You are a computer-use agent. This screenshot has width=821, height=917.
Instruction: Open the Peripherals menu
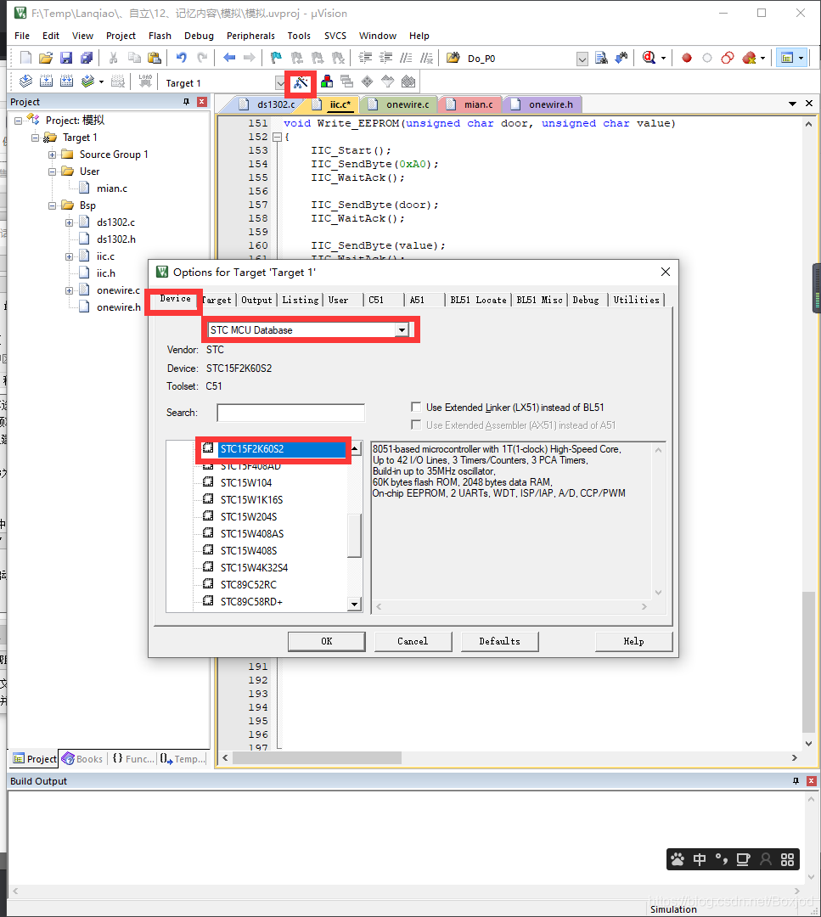(x=250, y=36)
